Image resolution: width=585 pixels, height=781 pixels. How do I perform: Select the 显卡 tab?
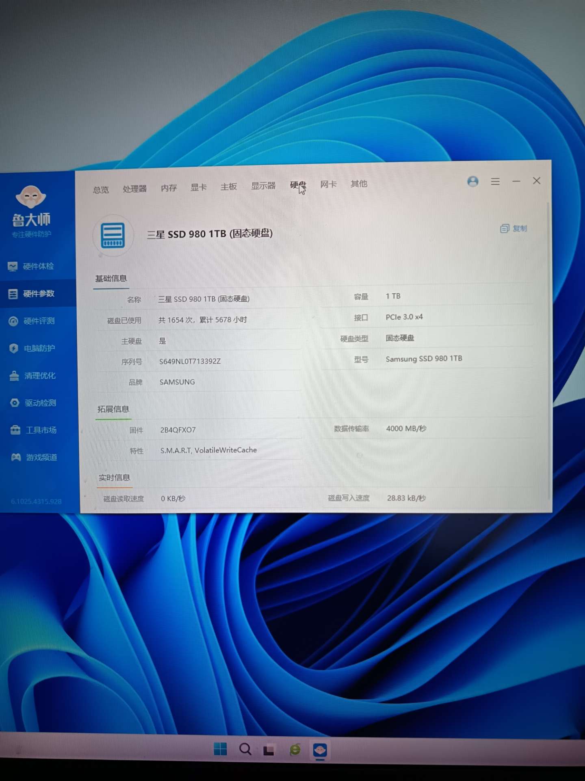pos(199,187)
